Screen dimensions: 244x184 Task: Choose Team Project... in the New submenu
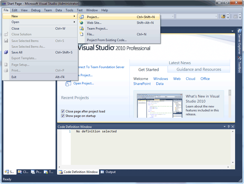coord(119,29)
